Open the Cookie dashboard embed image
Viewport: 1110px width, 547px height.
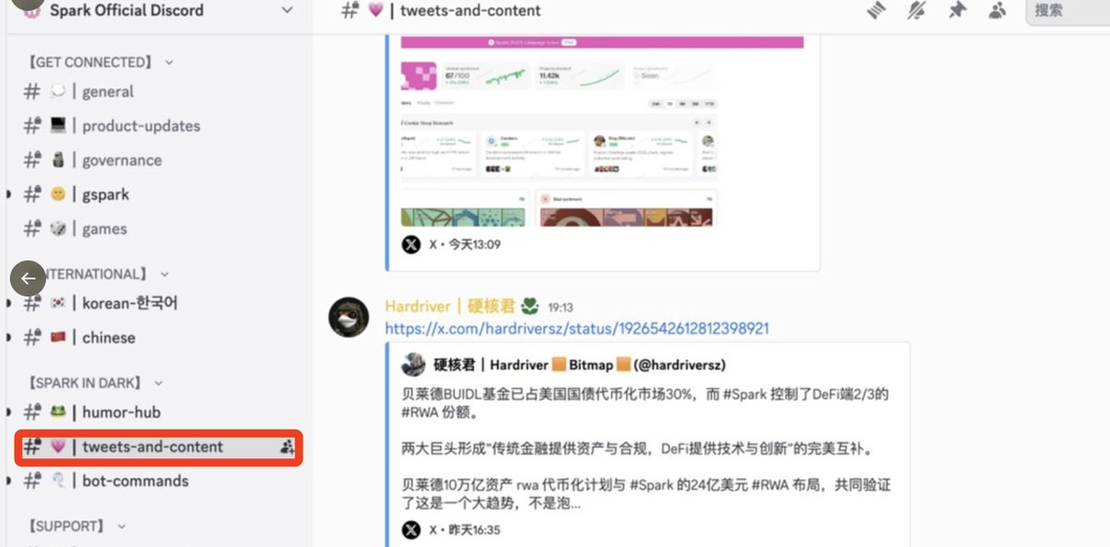pyautogui.click(x=602, y=131)
